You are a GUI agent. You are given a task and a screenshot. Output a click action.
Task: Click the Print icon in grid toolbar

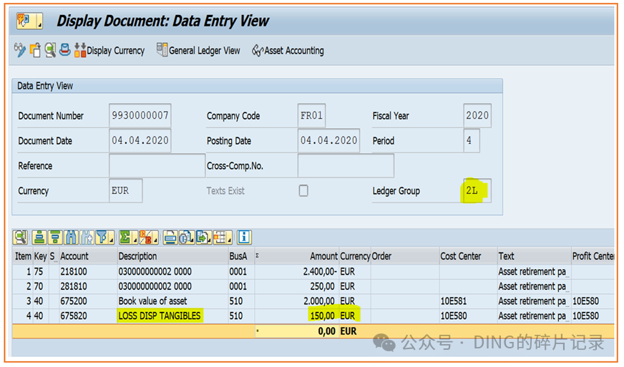170,238
